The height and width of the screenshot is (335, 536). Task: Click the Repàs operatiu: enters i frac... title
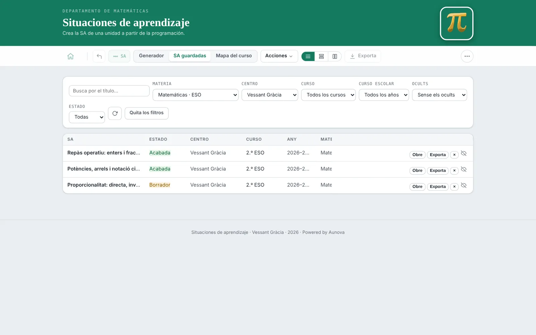pyautogui.click(x=104, y=153)
